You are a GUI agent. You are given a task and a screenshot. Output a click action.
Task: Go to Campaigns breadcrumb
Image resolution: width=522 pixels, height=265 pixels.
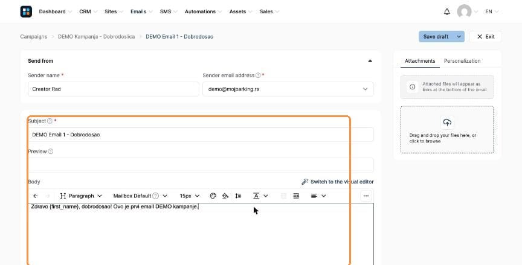tap(34, 37)
